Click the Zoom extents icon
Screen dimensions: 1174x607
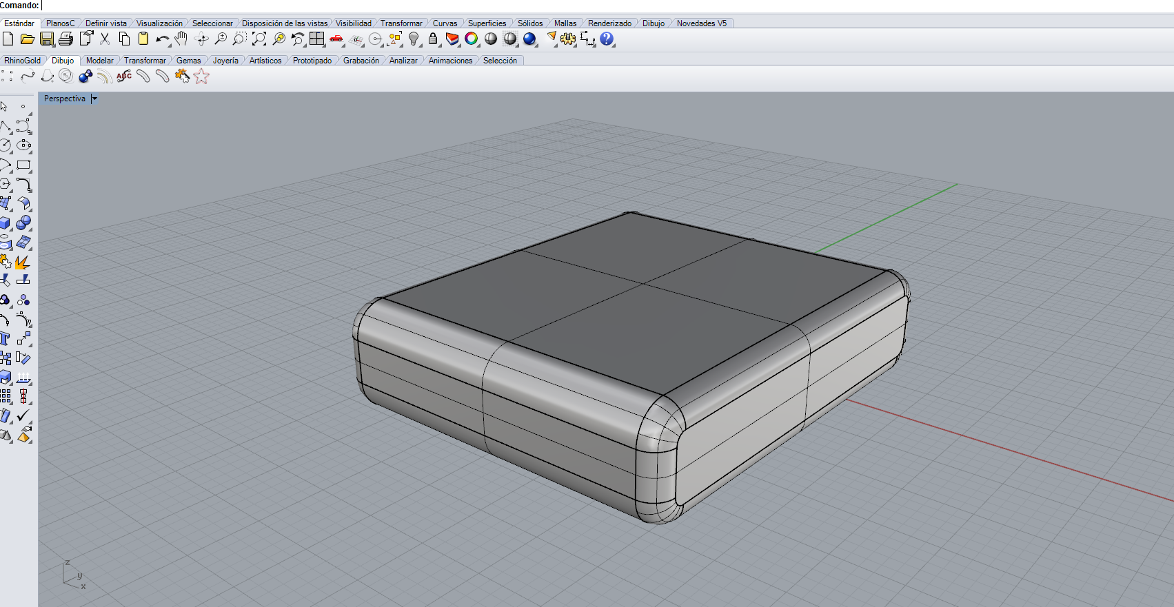pyautogui.click(x=259, y=39)
